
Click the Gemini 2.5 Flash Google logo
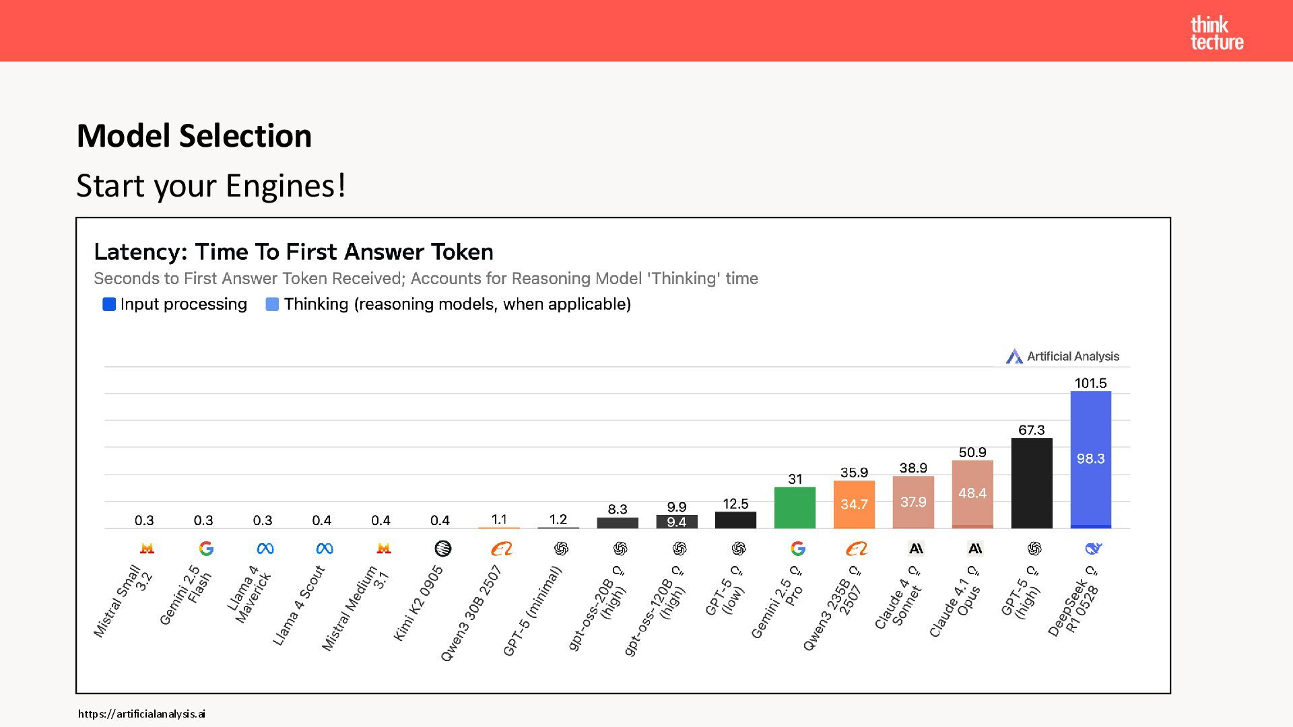pyautogui.click(x=206, y=549)
